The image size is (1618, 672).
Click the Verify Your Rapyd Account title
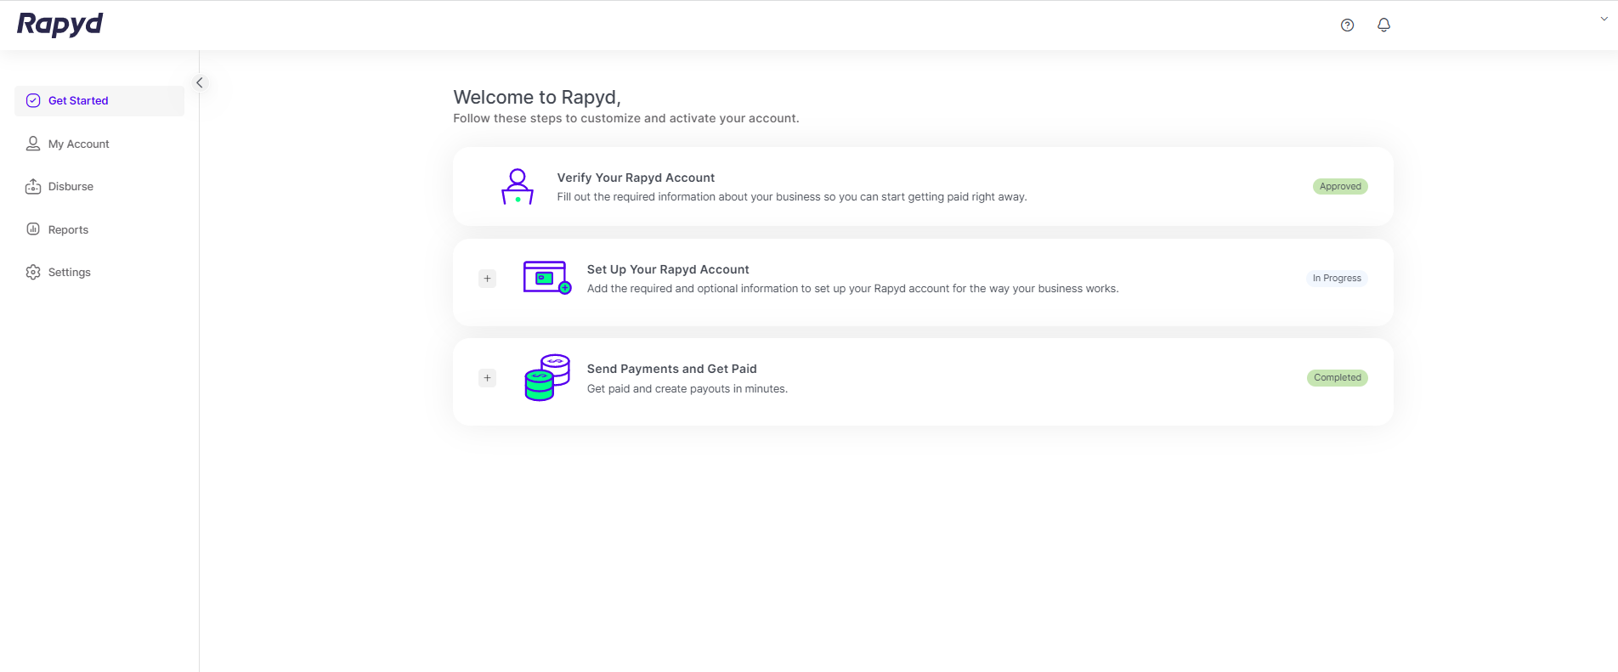(x=636, y=178)
